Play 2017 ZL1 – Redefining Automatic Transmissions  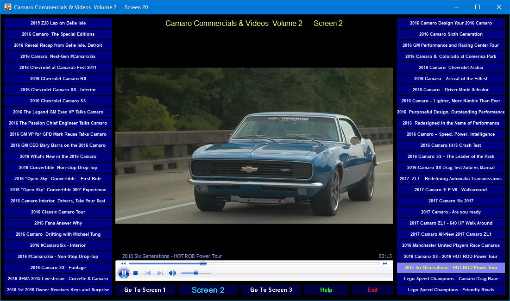tap(451, 179)
